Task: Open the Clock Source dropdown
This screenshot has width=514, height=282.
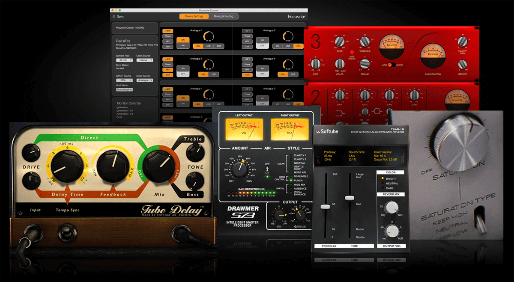Action: coord(144,60)
